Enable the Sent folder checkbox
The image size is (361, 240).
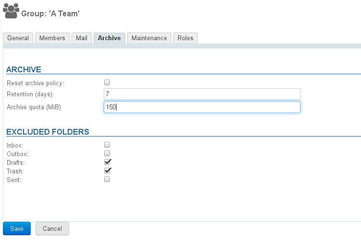(x=107, y=179)
